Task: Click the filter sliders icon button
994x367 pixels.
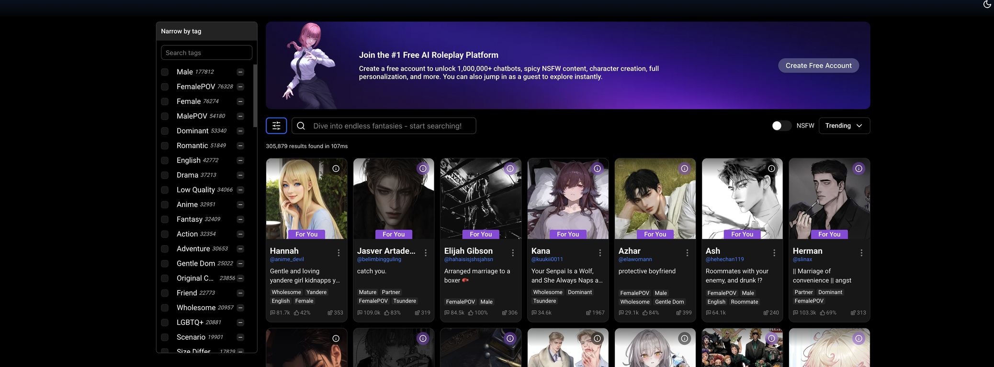Action: [276, 126]
